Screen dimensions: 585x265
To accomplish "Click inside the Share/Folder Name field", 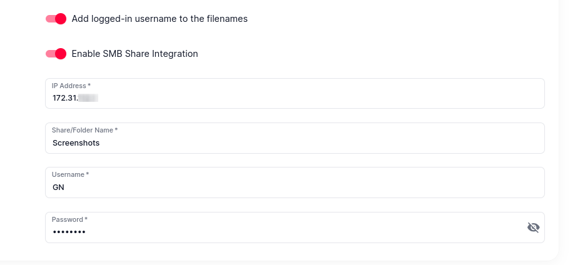I will (295, 138).
